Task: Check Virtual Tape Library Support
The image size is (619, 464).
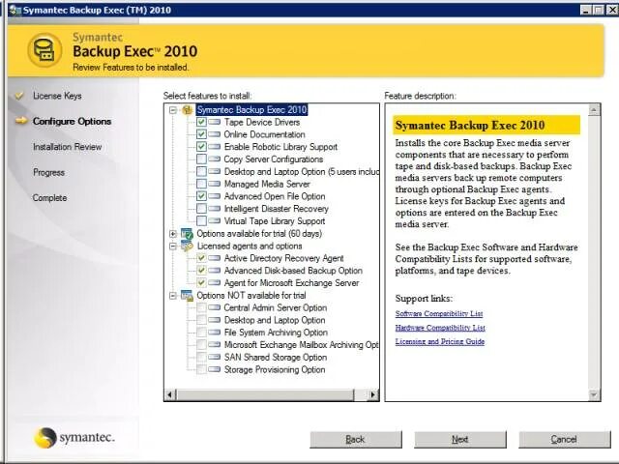Action: tap(201, 221)
